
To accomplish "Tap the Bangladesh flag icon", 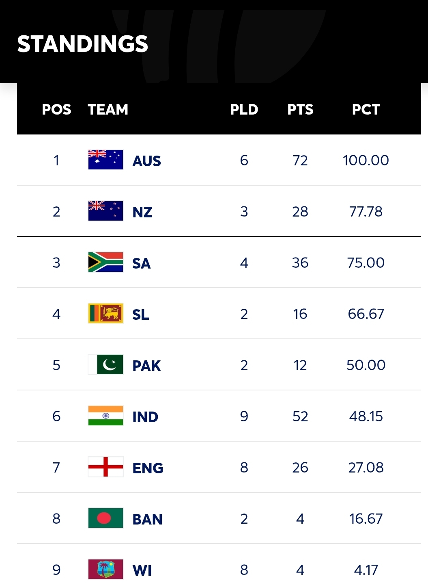I will click(105, 518).
